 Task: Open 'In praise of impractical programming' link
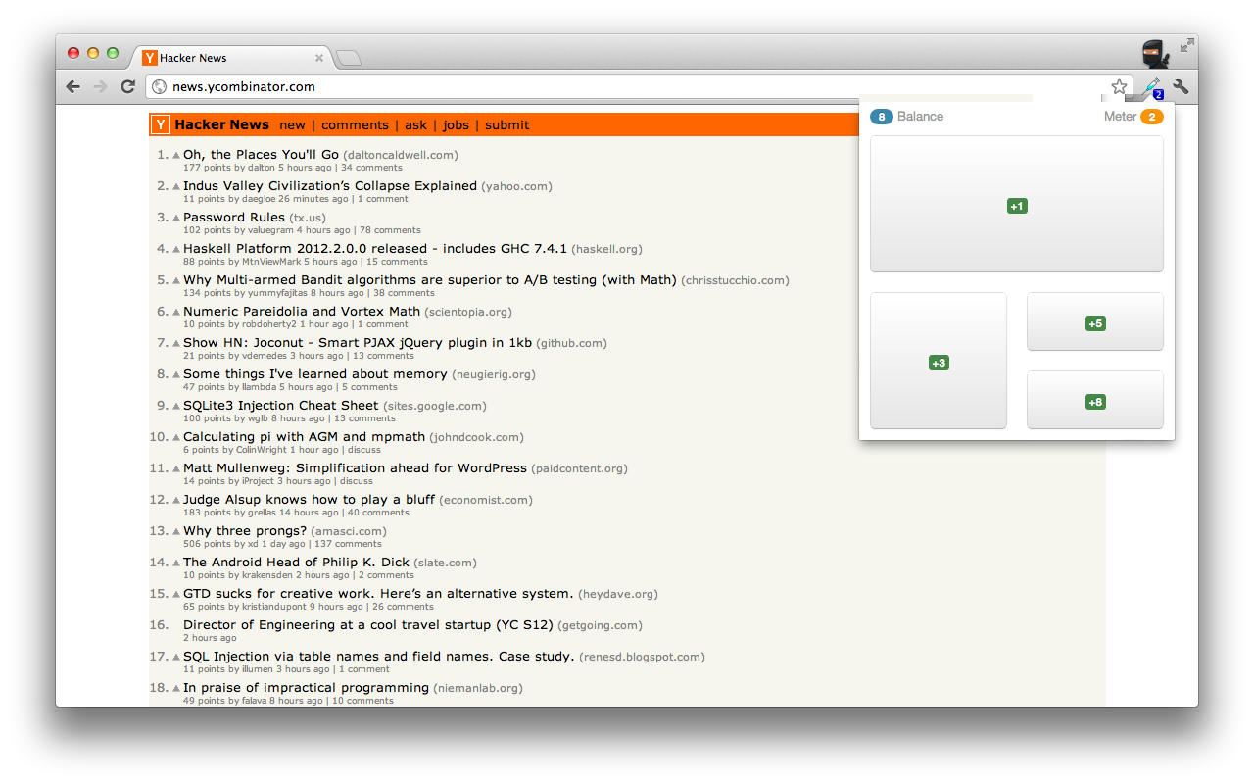pyautogui.click(x=306, y=688)
